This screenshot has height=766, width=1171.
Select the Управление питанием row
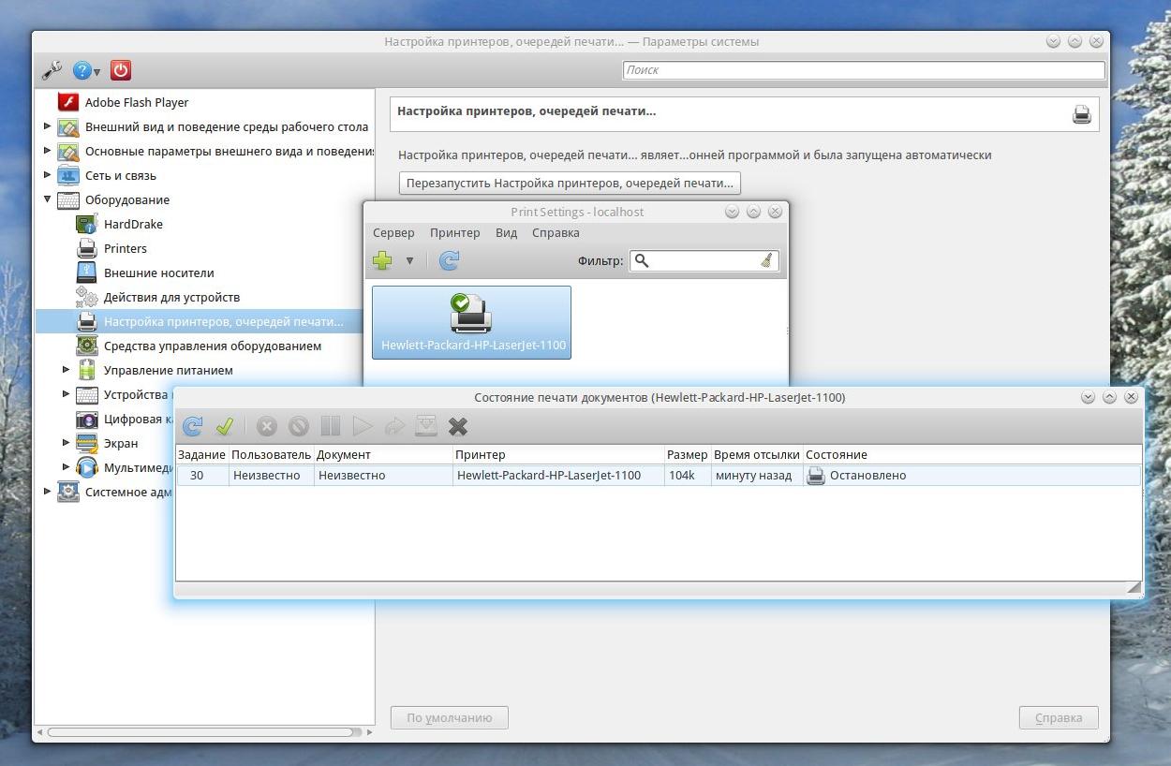(x=168, y=370)
